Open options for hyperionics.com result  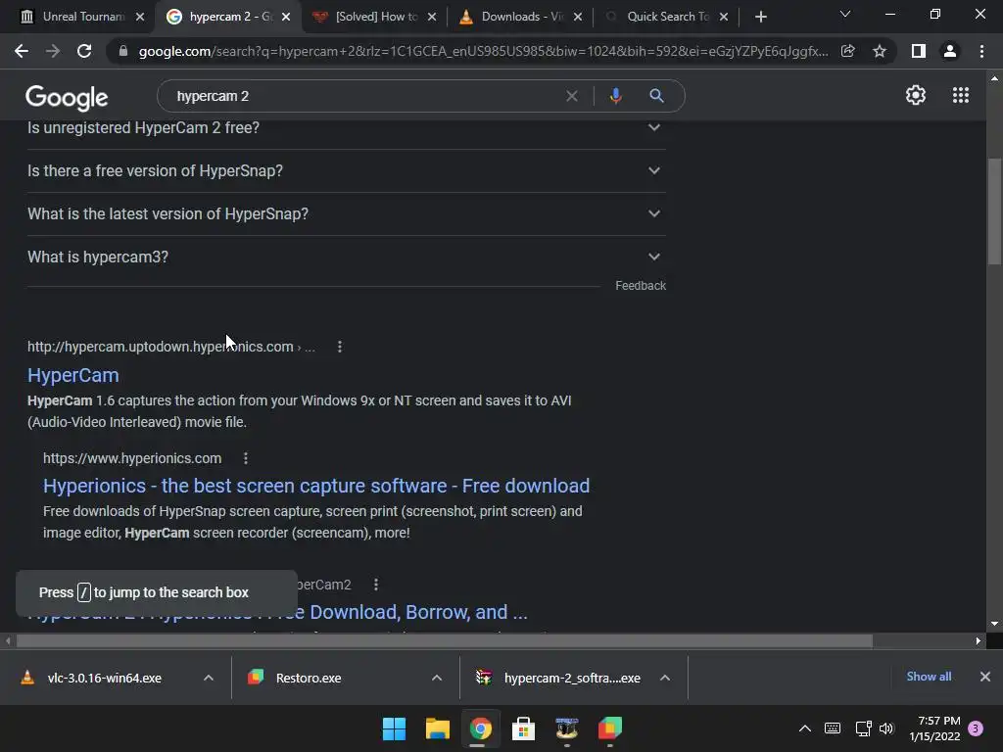click(x=246, y=458)
